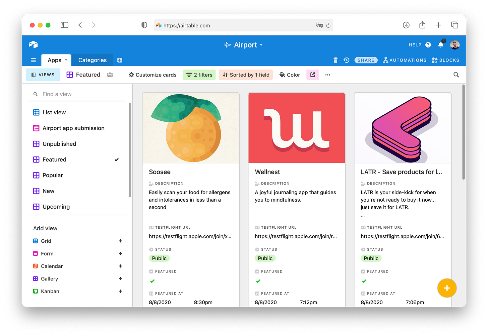
Task: Open the Sorted by 1 field menu
Action: click(246, 75)
